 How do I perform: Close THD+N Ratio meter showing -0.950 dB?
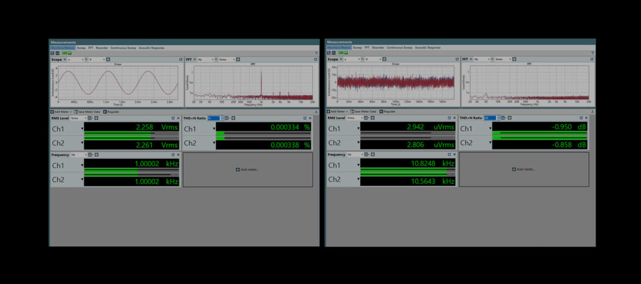tap(586, 118)
